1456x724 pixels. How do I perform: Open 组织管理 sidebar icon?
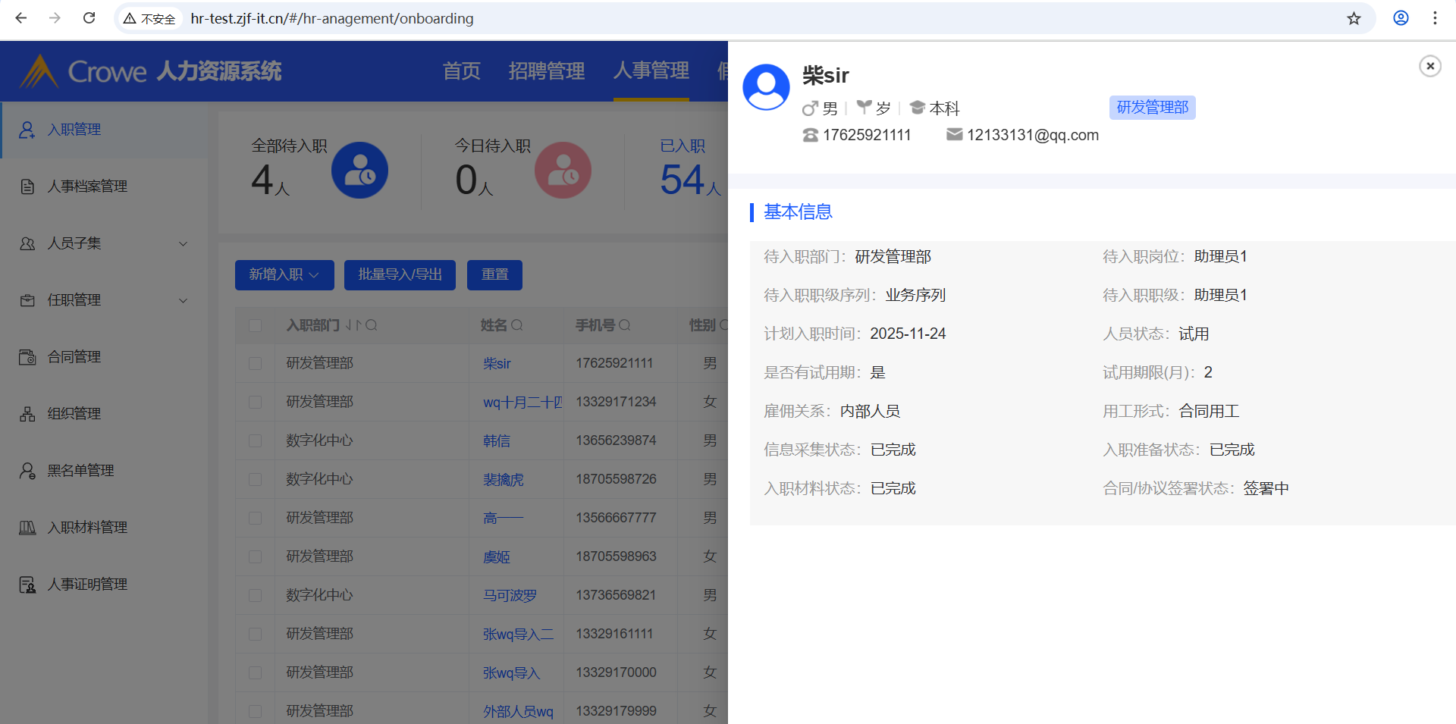click(27, 414)
